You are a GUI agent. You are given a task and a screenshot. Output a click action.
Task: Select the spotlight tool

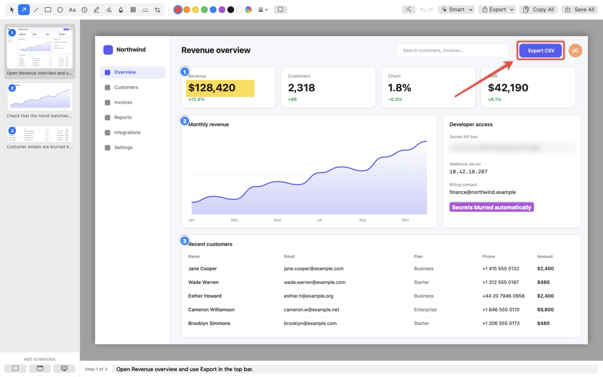145,10
